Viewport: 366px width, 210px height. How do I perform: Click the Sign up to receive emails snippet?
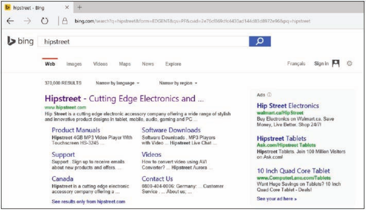point(88,164)
